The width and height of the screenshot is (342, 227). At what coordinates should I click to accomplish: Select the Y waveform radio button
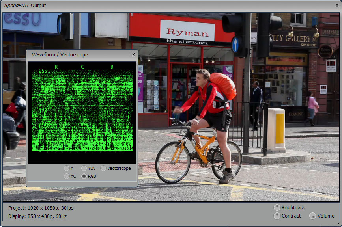click(x=67, y=168)
